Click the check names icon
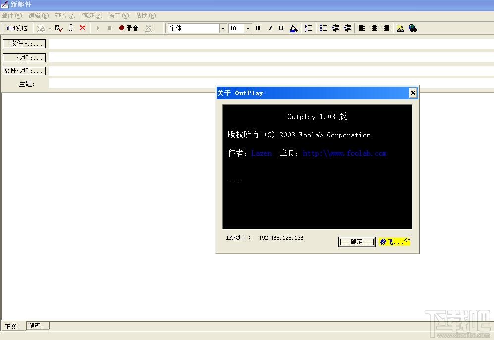This screenshot has width=494, height=340. click(59, 28)
